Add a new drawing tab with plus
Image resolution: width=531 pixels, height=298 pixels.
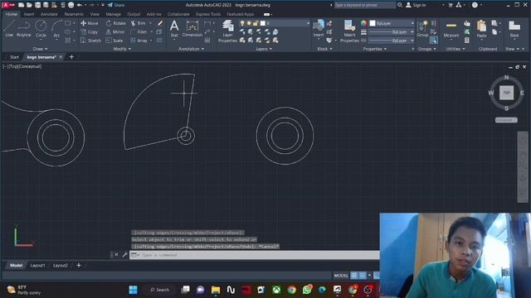coord(71,57)
